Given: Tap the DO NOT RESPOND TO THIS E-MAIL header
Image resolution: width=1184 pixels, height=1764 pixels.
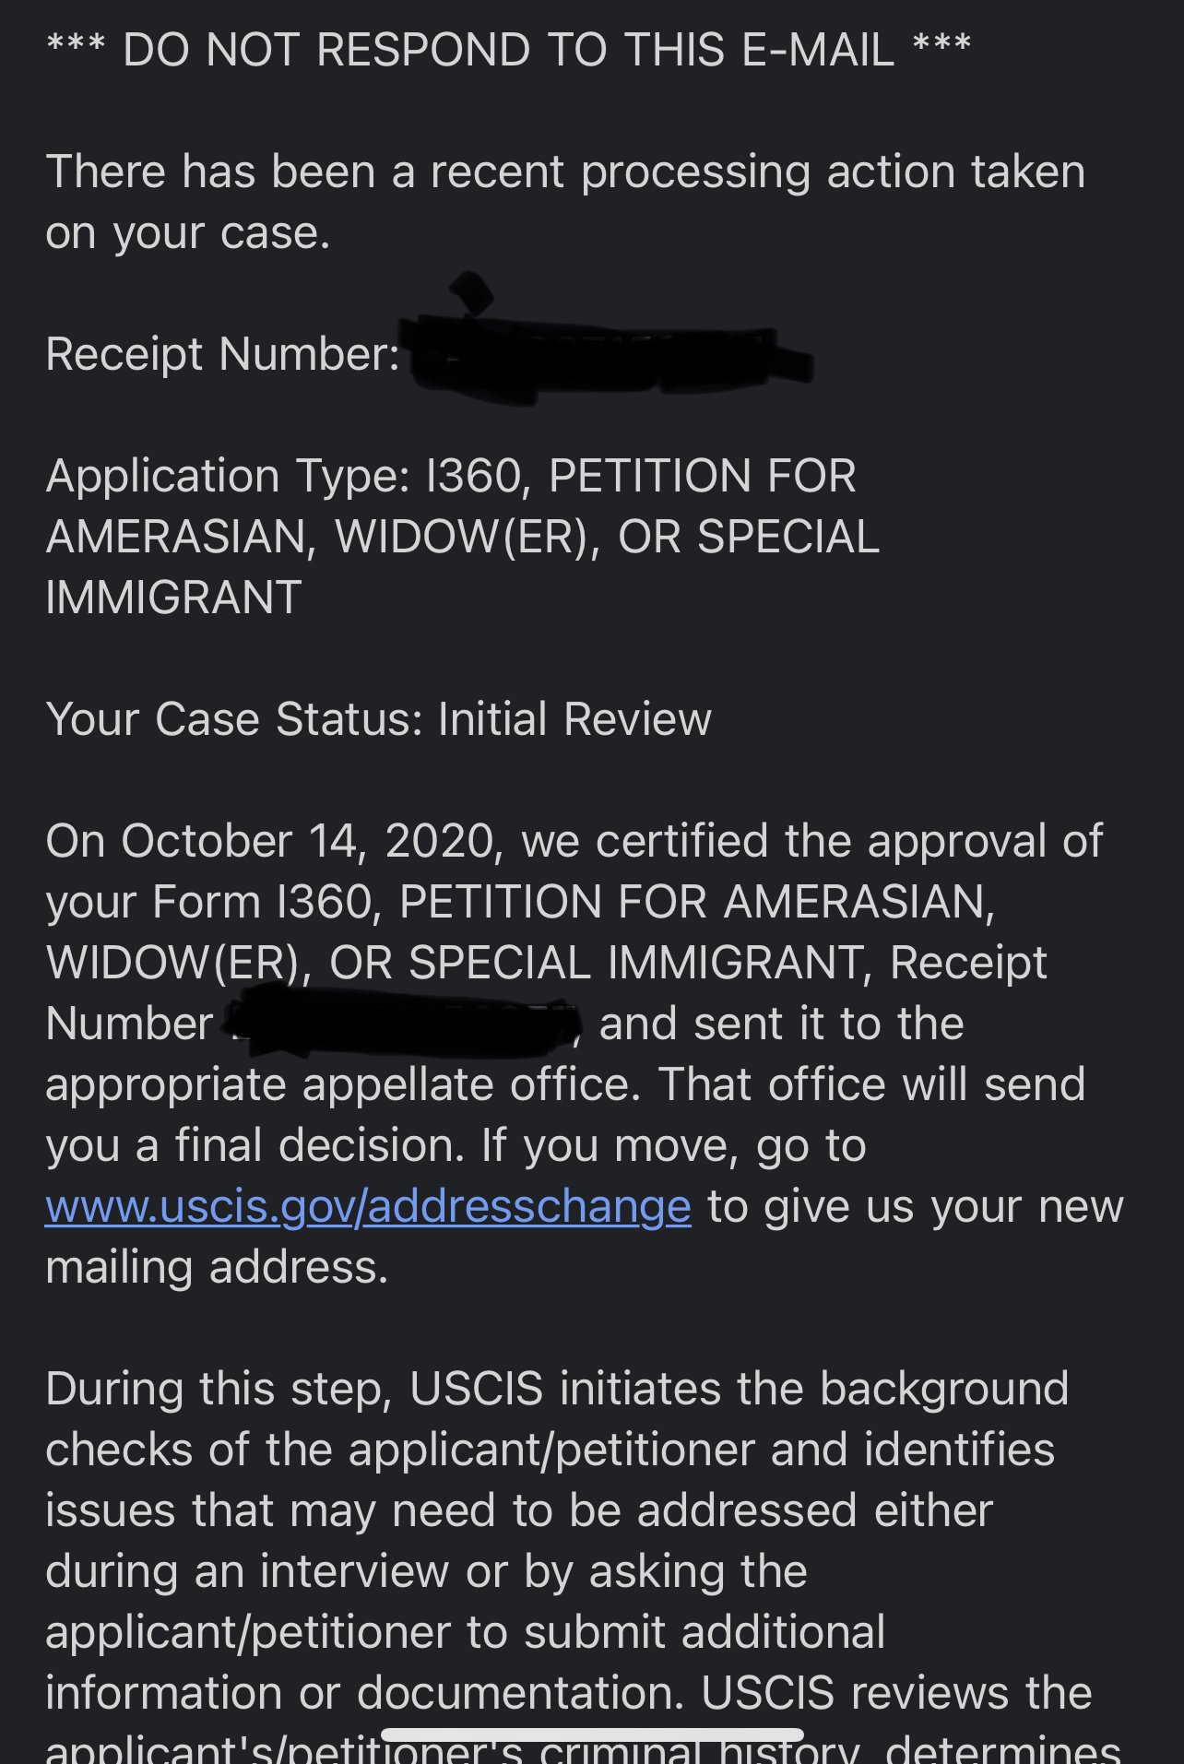Looking at the screenshot, I should click(508, 50).
